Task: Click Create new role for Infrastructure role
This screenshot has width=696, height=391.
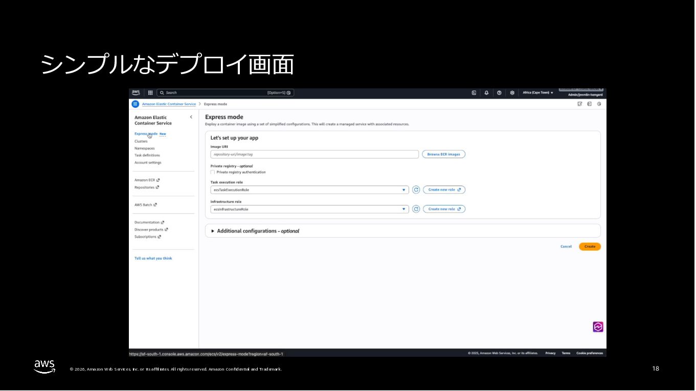Action: 444,209
